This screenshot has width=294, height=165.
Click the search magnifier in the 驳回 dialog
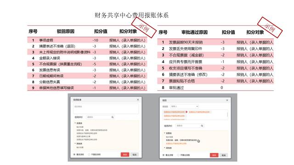(x=202, y=126)
